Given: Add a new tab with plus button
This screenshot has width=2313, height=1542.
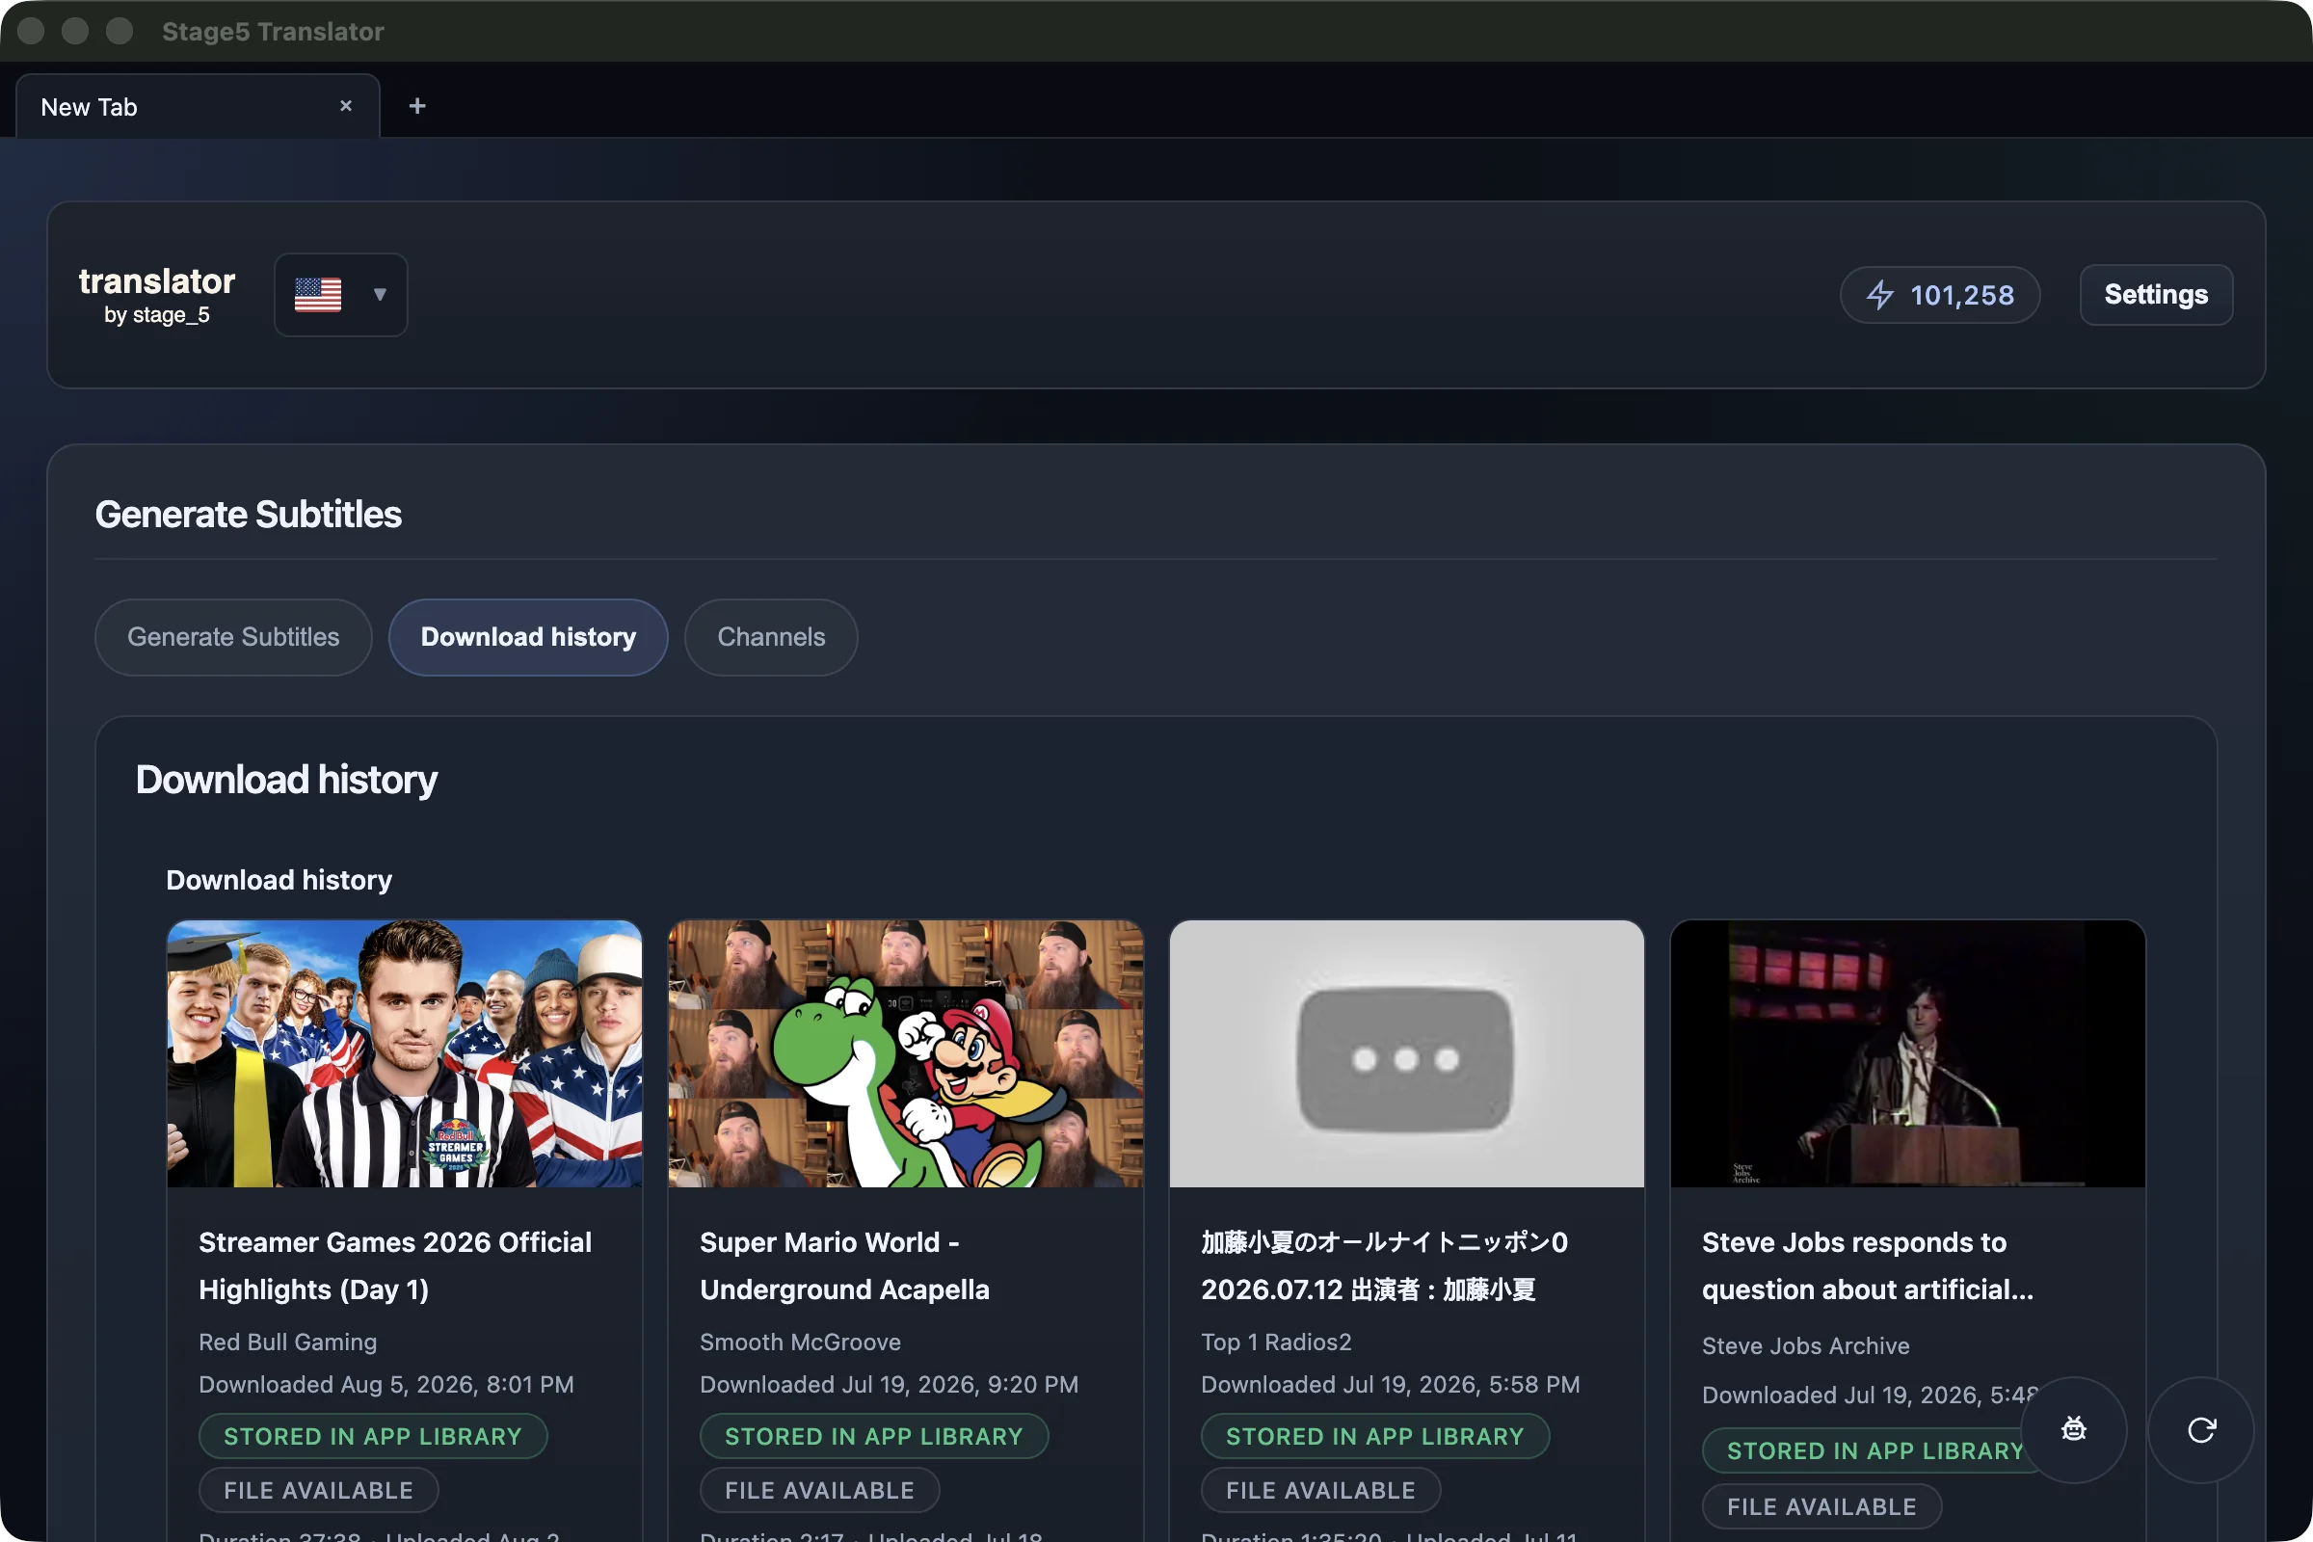Looking at the screenshot, I should click(417, 106).
